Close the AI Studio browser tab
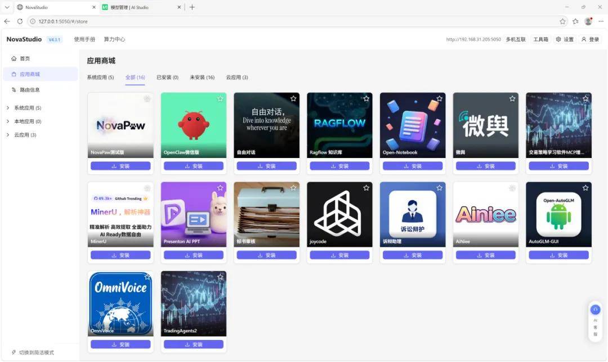Screen dimensions: 608x362 [x=179, y=7]
